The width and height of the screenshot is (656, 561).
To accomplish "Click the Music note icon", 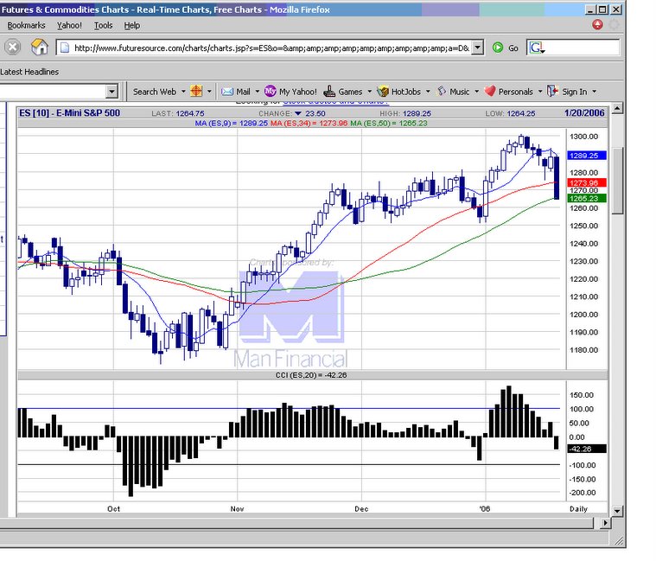I will [442, 92].
